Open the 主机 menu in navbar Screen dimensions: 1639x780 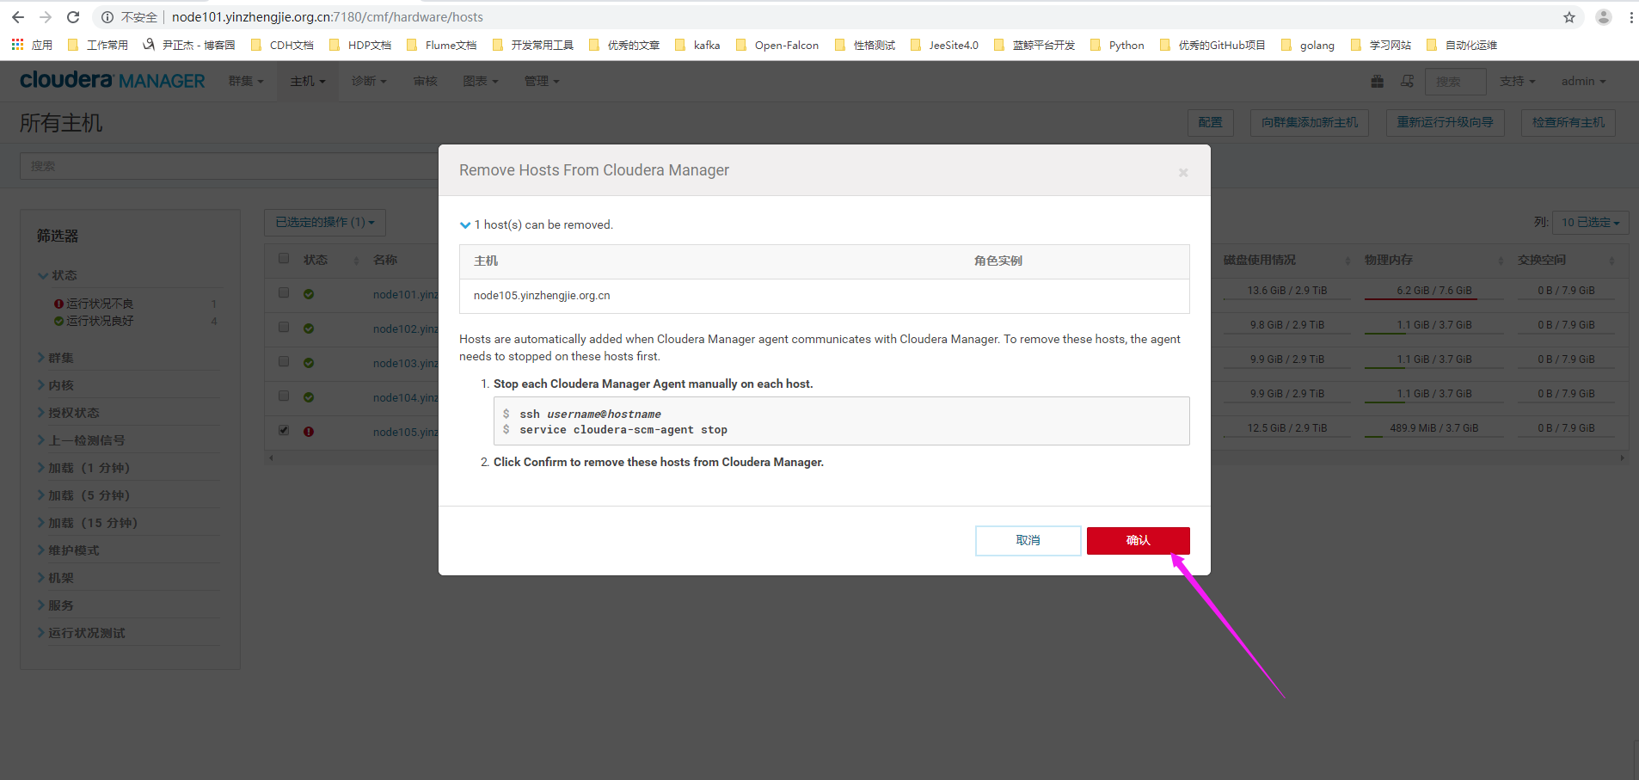tap(308, 81)
